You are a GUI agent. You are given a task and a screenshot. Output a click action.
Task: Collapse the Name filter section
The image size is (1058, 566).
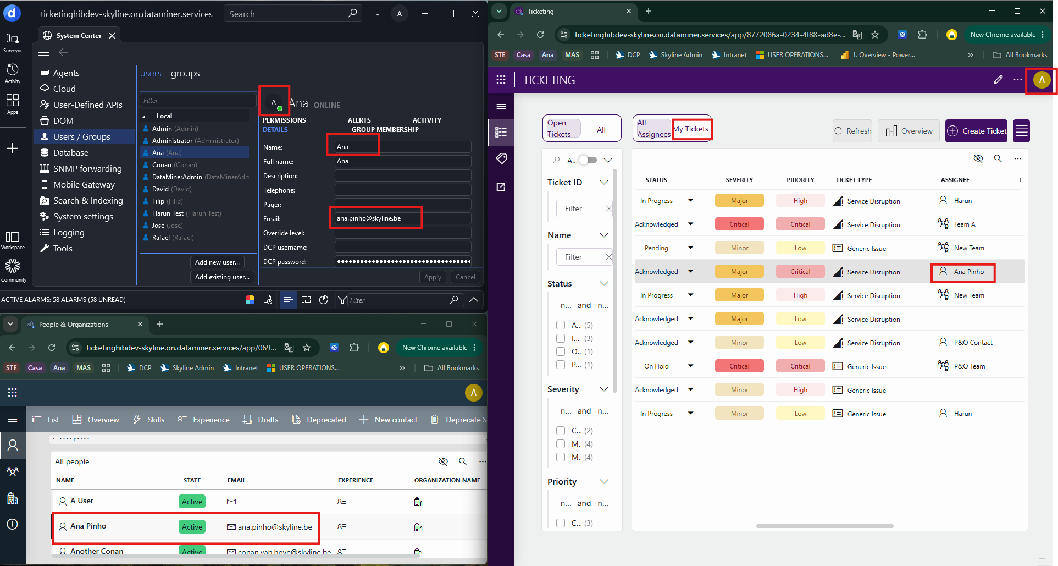pyautogui.click(x=604, y=235)
